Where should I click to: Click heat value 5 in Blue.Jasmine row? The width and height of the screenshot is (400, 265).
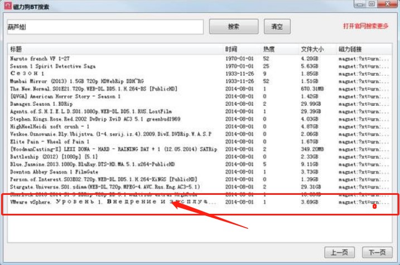265,164
